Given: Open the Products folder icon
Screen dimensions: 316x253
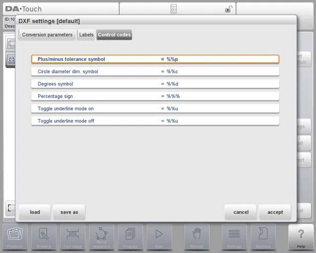Looking at the screenshot, I should pyautogui.click(x=15, y=237).
